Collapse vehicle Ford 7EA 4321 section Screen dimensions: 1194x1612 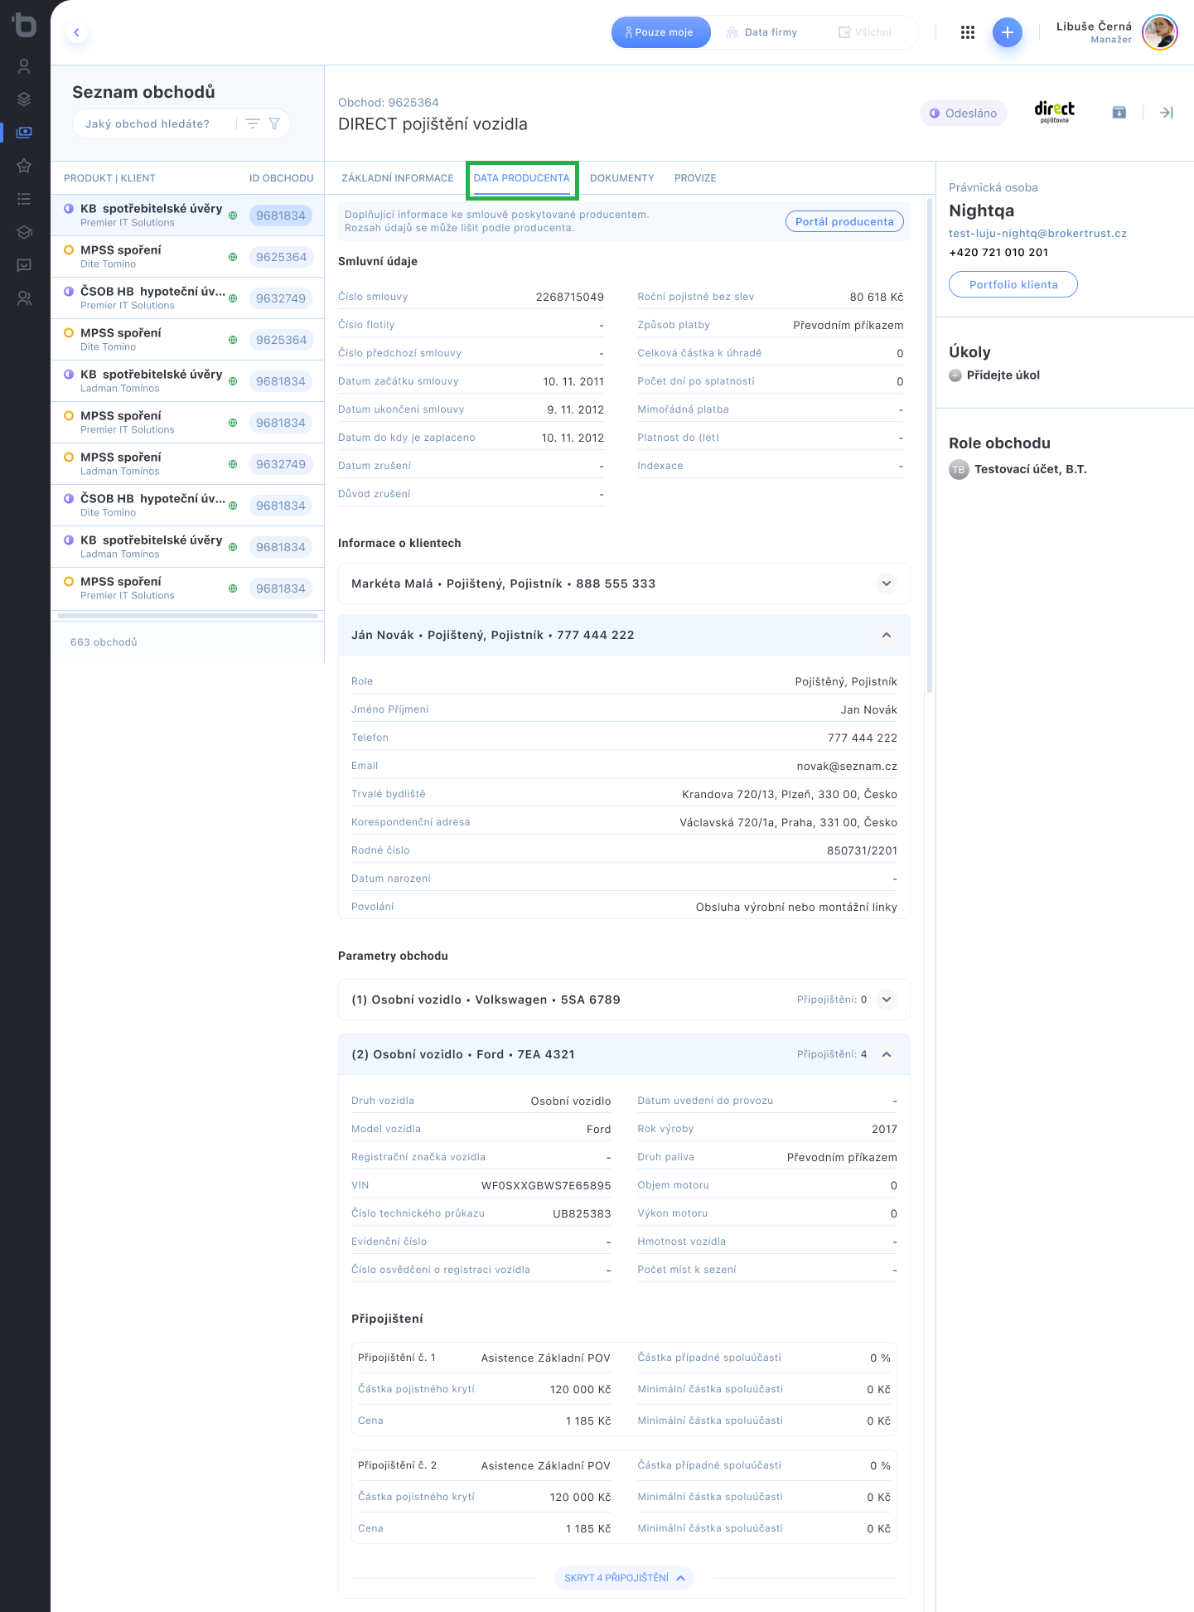point(887,1054)
